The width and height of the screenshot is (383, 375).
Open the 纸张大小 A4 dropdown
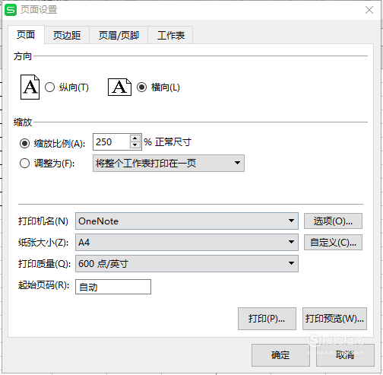(x=187, y=243)
